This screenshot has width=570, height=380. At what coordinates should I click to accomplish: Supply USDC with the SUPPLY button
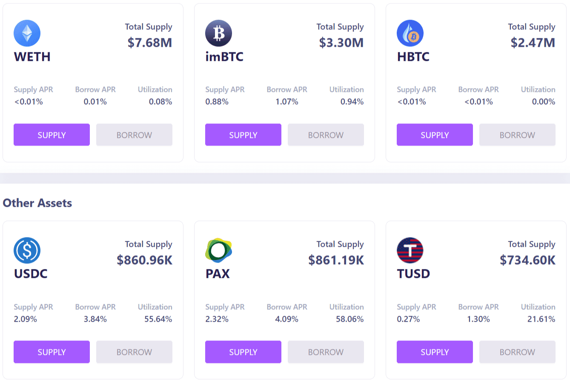pyautogui.click(x=52, y=352)
